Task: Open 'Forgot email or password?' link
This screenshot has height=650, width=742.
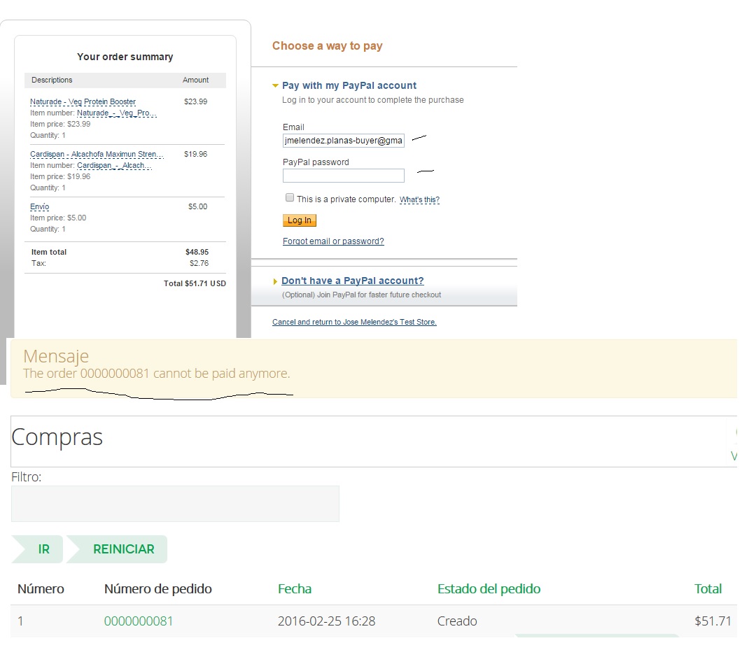Action: coord(333,241)
